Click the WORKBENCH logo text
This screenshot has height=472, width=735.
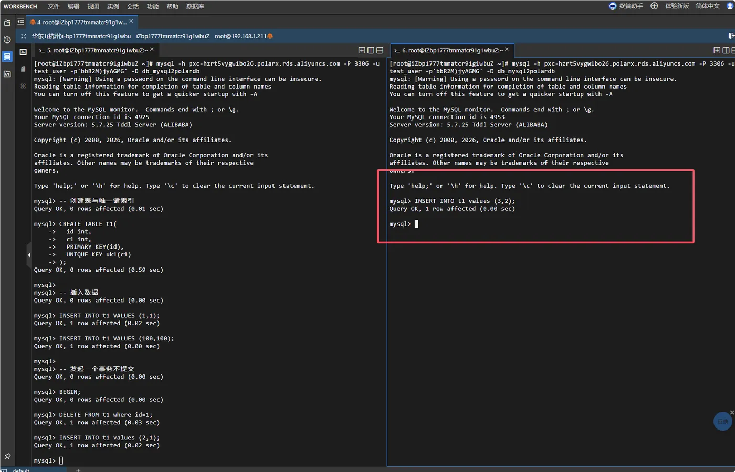20,6
